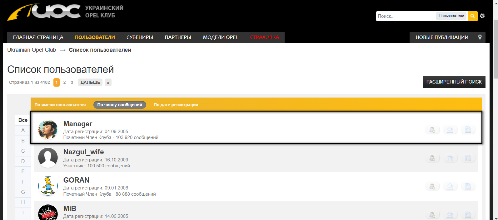Send a message to MiB
The height and width of the screenshot is (220, 498).
(450, 215)
